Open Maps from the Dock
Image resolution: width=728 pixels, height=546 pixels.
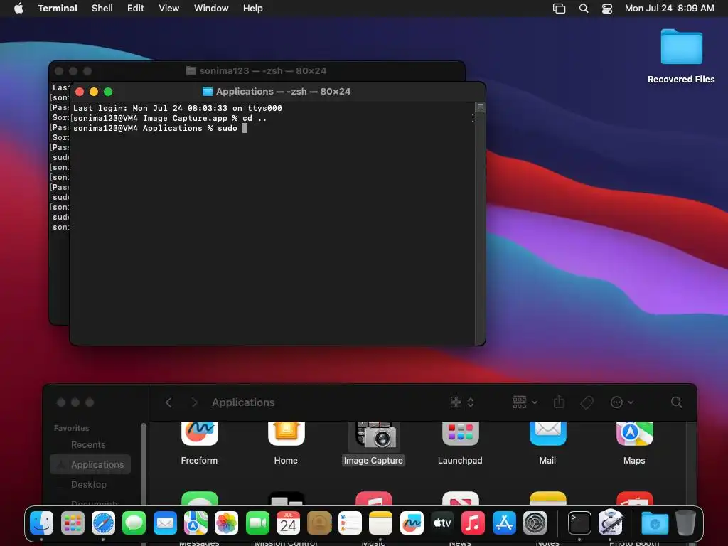196,523
